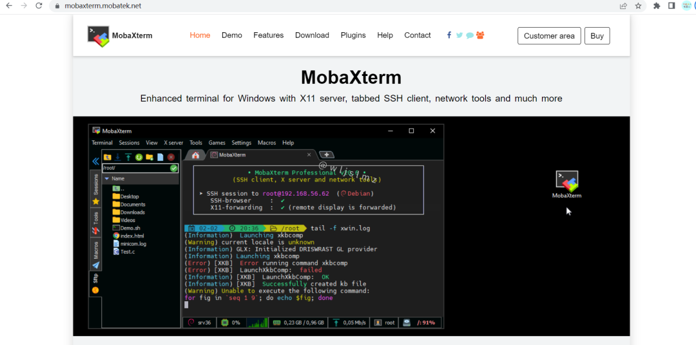
Task: Click the home tab icon in MobaXterm
Action: [x=195, y=154]
